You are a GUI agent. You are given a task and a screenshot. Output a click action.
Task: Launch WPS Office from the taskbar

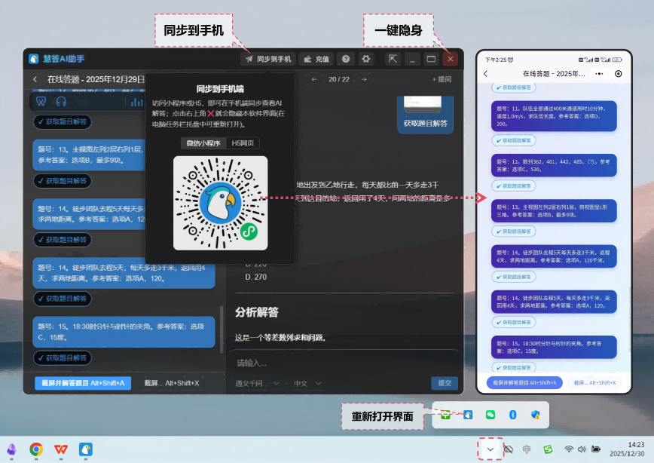[61, 449]
